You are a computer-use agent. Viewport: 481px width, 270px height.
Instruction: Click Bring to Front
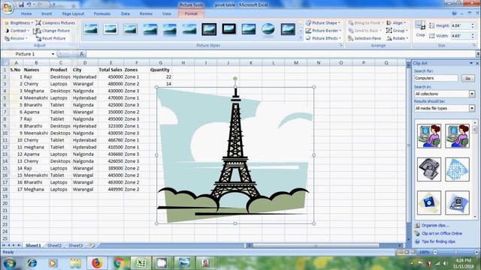(x=366, y=23)
